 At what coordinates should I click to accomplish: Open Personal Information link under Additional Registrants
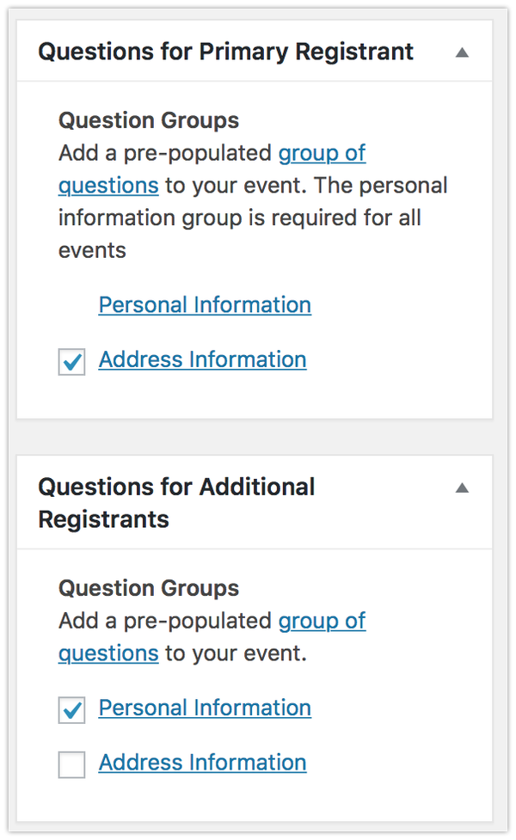(205, 708)
